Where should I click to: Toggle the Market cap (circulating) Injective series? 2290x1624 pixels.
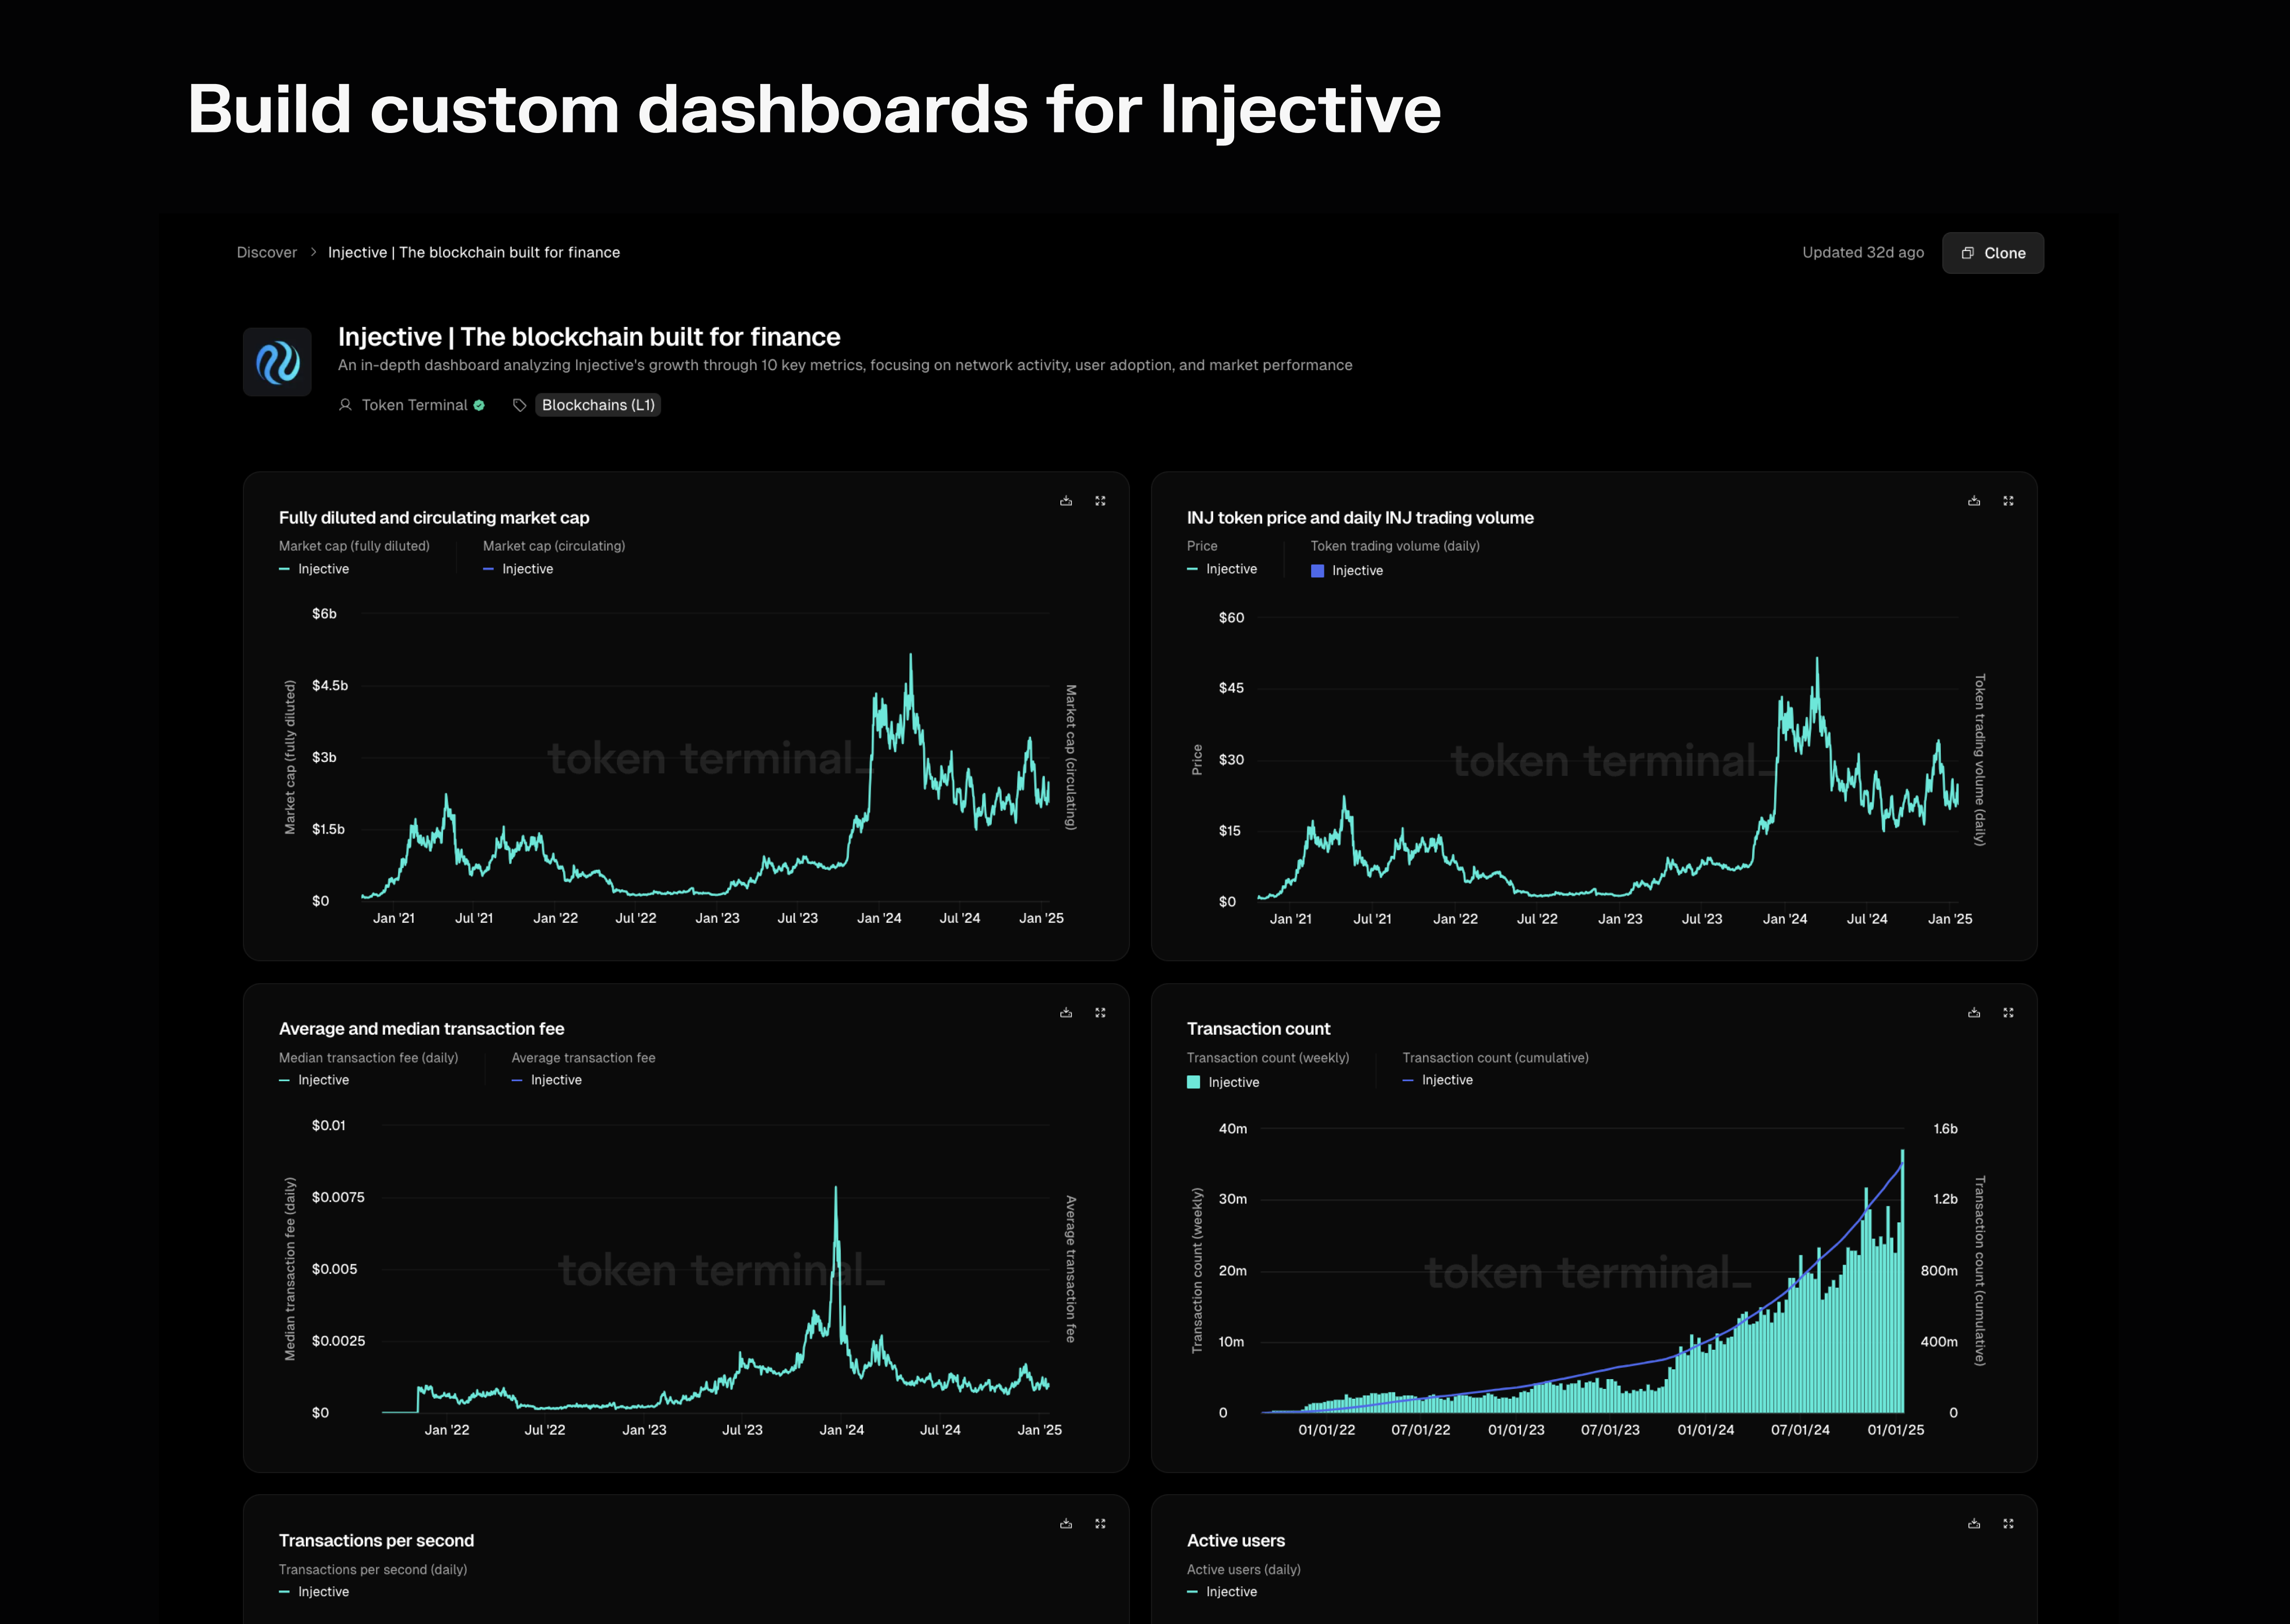[526, 569]
